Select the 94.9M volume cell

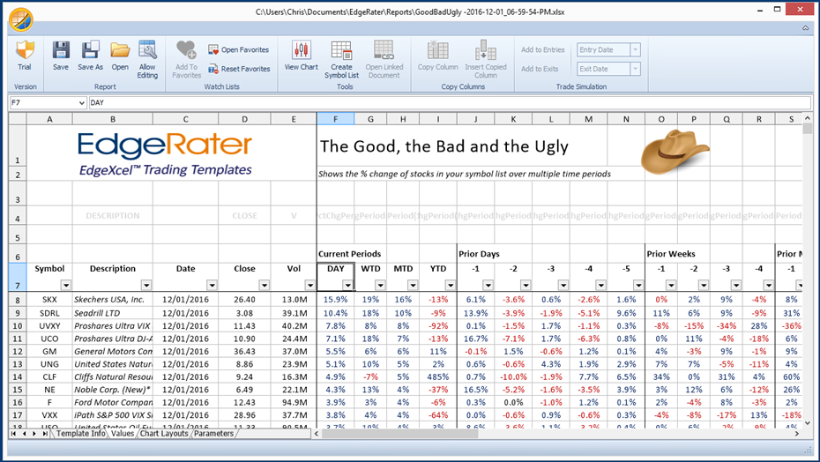tap(294, 402)
